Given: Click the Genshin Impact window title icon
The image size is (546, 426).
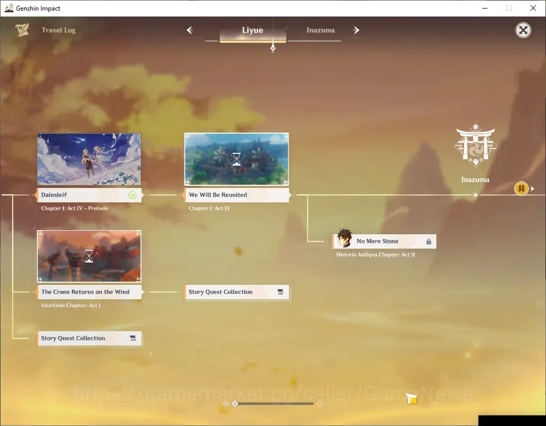Looking at the screenshot, I should tap(9, 8).
